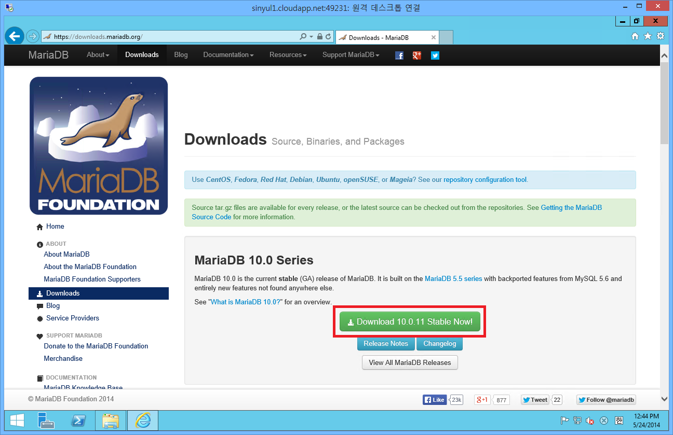This screenshot has height=435, width=673.
Task: Click the Release Notes button
Action: [386, 344]
